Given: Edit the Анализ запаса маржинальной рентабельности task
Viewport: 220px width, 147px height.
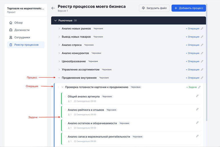Looking at the screenshot, I should pyautogui.click(x=197, y=136).
